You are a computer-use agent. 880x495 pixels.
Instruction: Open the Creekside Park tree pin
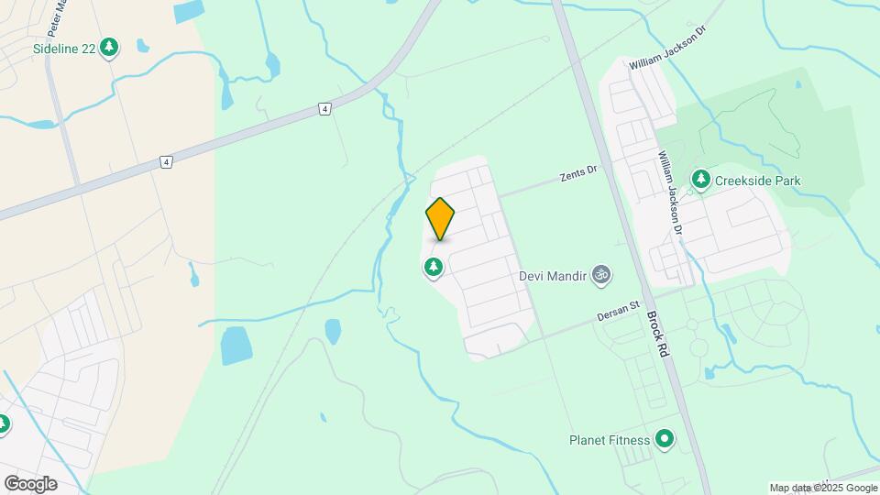coord(700,181)
